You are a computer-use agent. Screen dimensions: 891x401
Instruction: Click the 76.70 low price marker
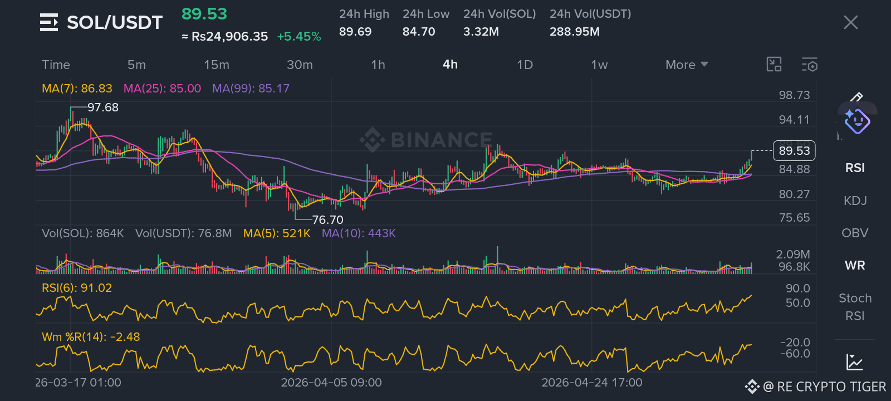pos(327,220)
